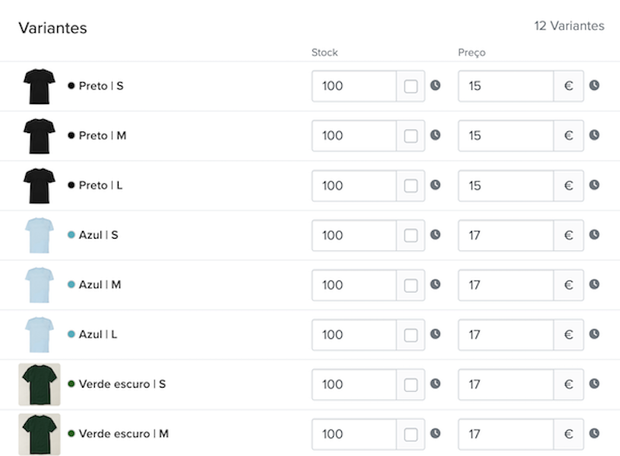Click the clock icon beside Preto S stock
The image size is (620, 456).
(x=435, y=85)
